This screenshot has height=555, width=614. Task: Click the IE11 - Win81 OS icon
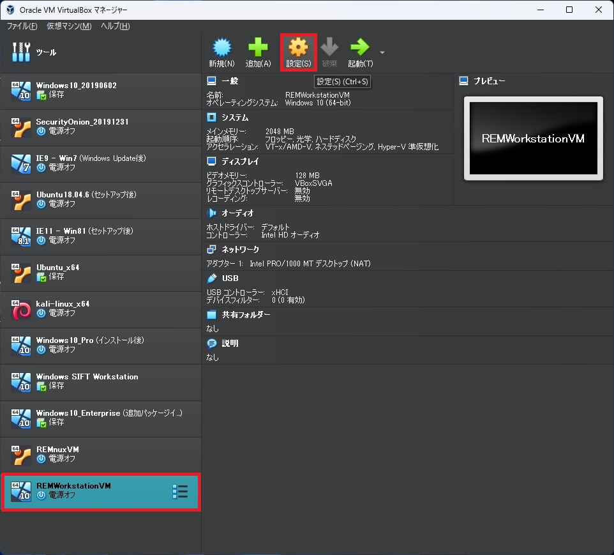21,236
